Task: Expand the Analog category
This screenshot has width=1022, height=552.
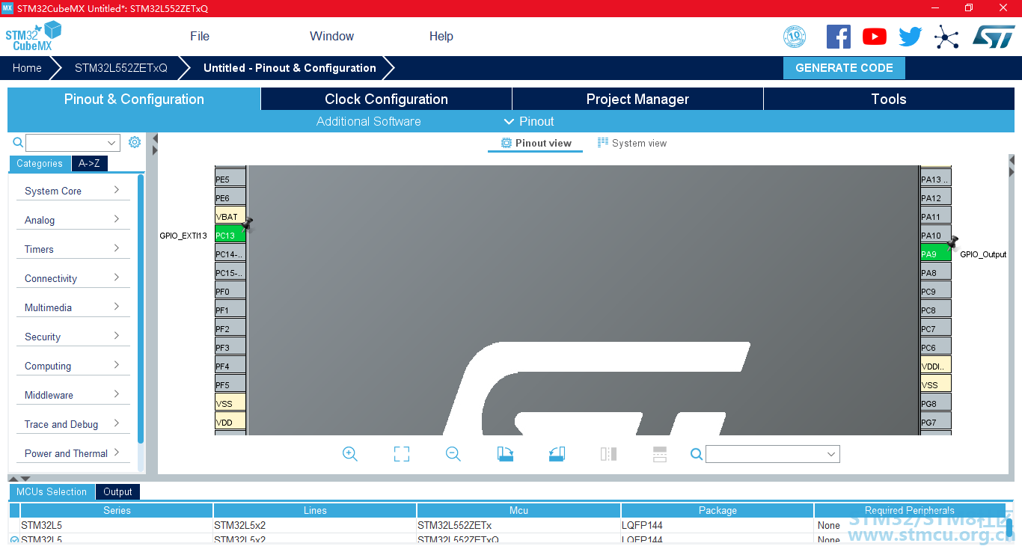Action: pos(73,220)
